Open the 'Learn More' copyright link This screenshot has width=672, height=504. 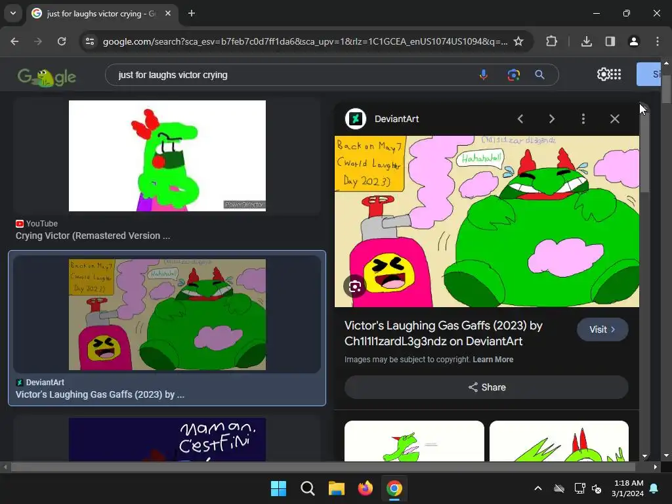(x=493, y=360)
